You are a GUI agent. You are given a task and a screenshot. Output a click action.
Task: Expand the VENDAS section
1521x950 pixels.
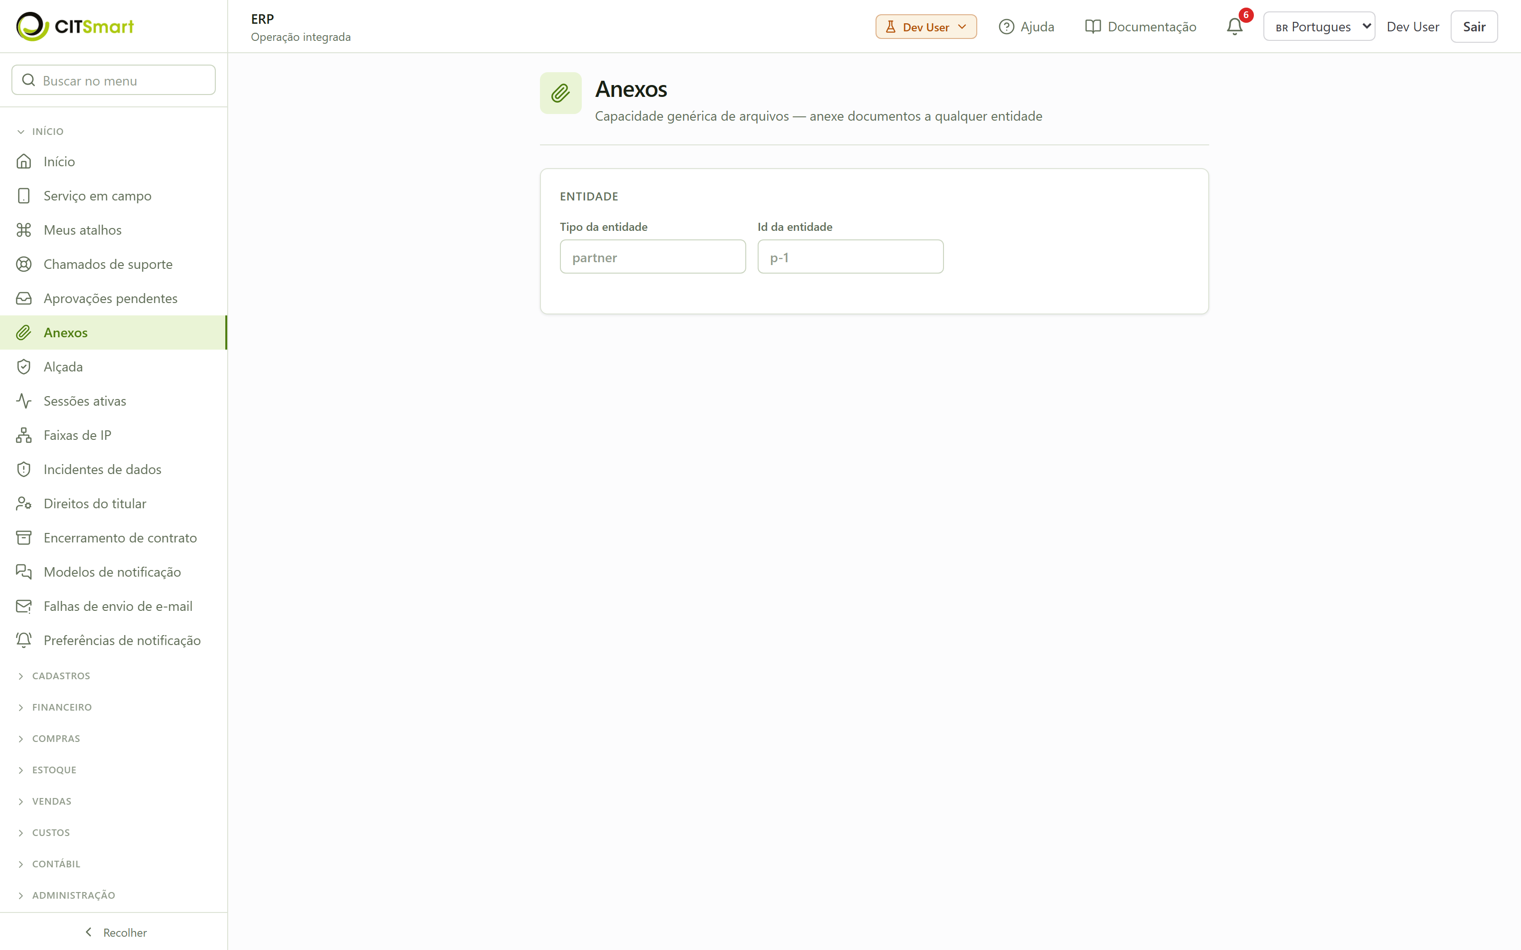(45, 802)
